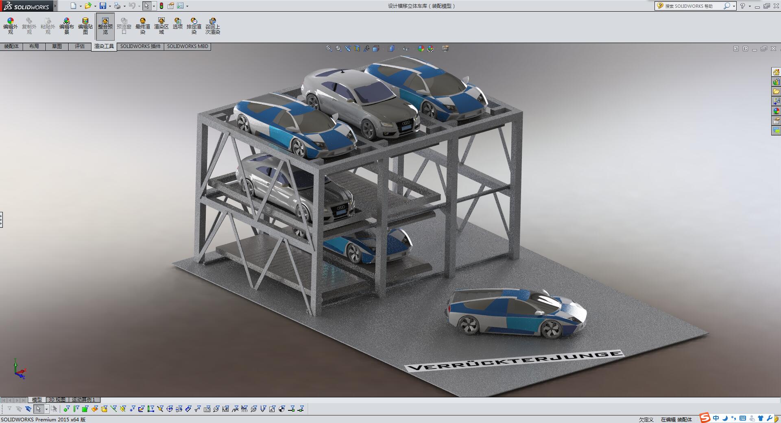
Task: Click the Edit Appearance icon in view toolbar
Action: tap(421, 48)
